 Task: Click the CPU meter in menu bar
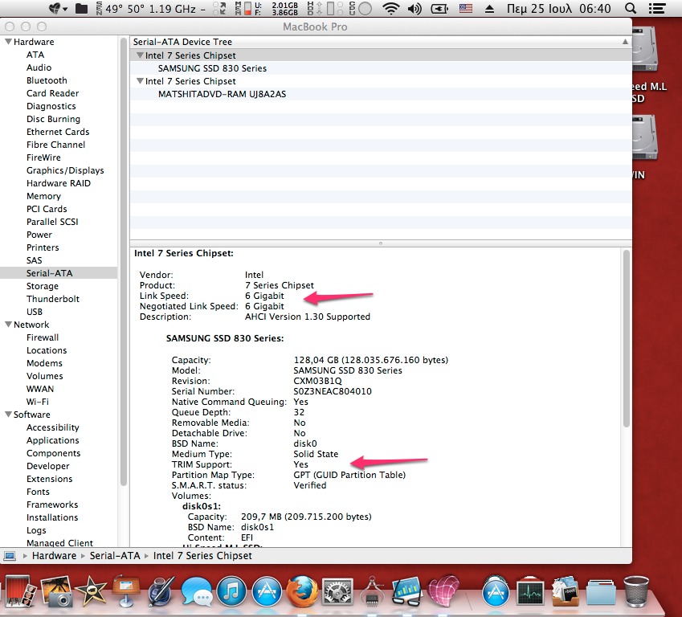click(360, 8)
